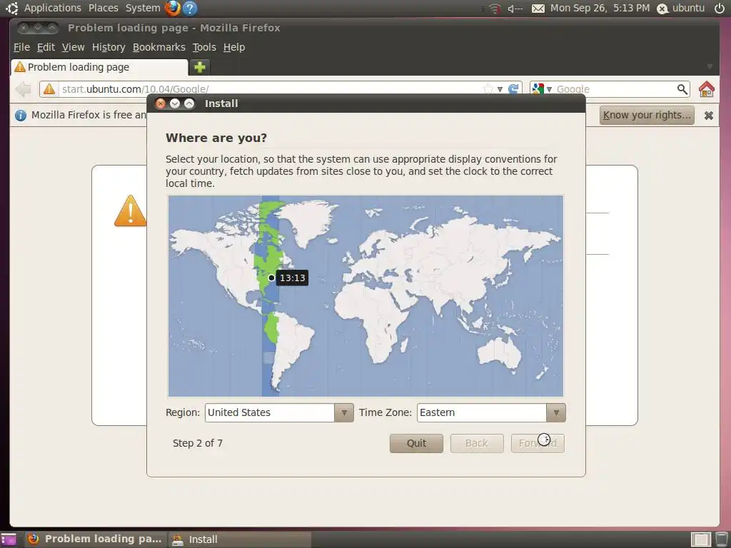Screen dimensions: 731x548
Task: List all tabs dropdown arrow
Action: [x=710, y=66]
